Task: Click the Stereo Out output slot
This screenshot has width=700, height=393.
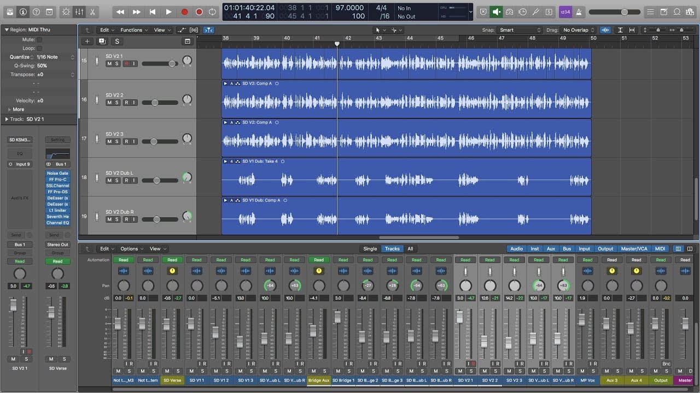Action: point(57,245)
